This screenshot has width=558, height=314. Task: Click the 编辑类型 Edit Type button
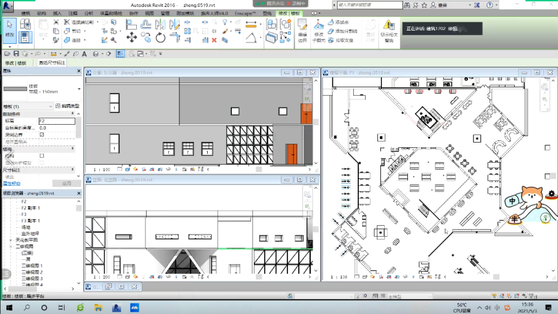point(67,106)
